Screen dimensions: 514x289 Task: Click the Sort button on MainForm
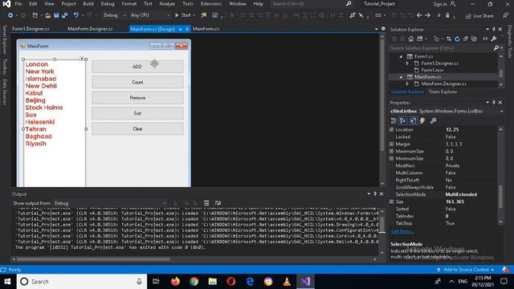137,113
